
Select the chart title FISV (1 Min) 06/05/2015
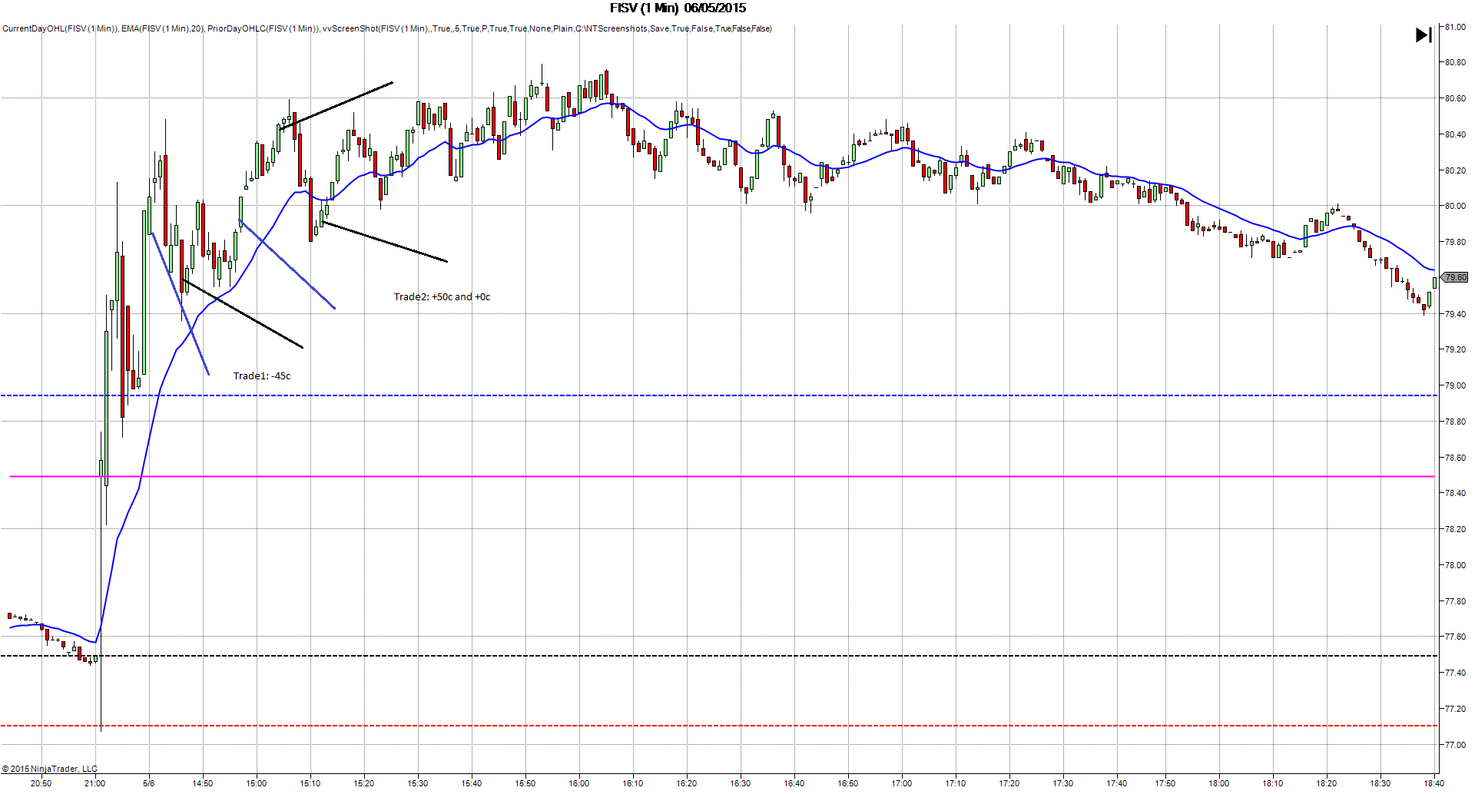tap(678, 8)
